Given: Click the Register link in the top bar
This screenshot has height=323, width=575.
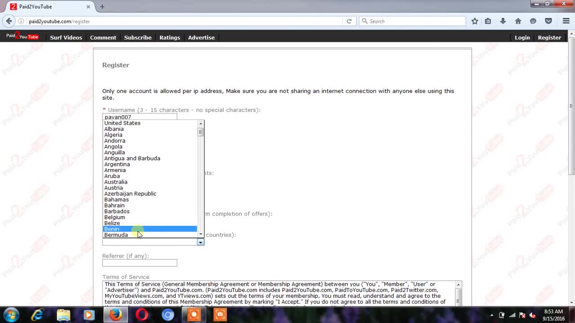Looking at the screenshot, I should [x=549, y=37].
